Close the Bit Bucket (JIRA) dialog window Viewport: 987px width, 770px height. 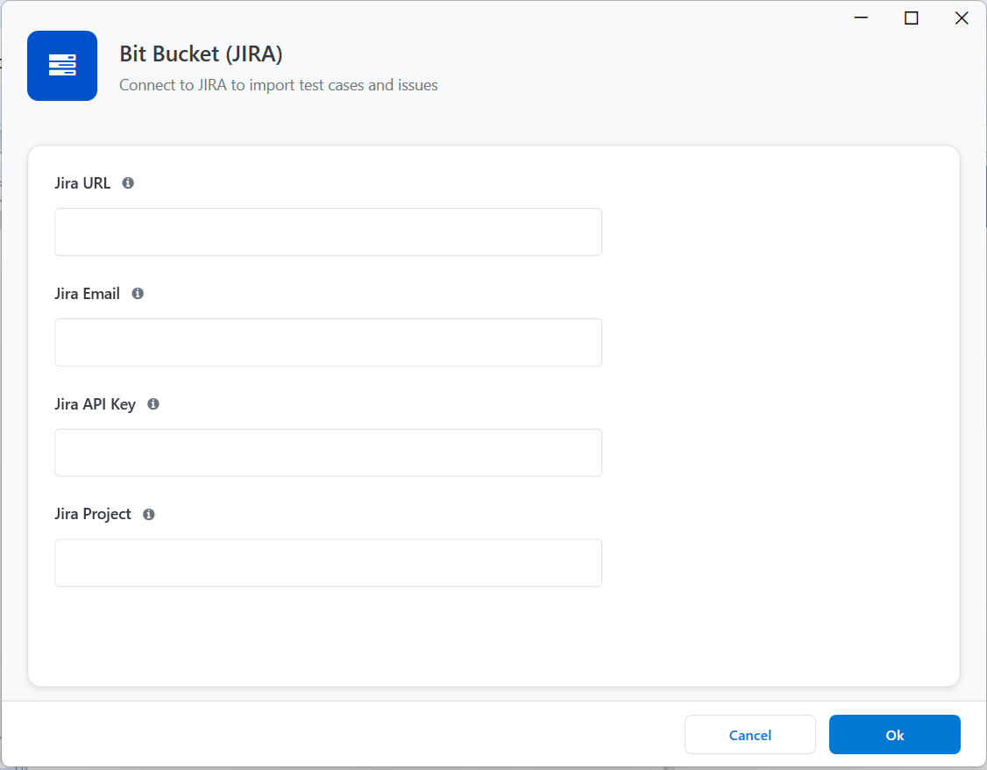962,18
